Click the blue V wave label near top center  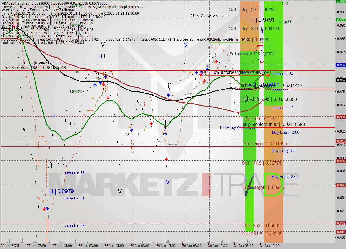pos(186,45)
